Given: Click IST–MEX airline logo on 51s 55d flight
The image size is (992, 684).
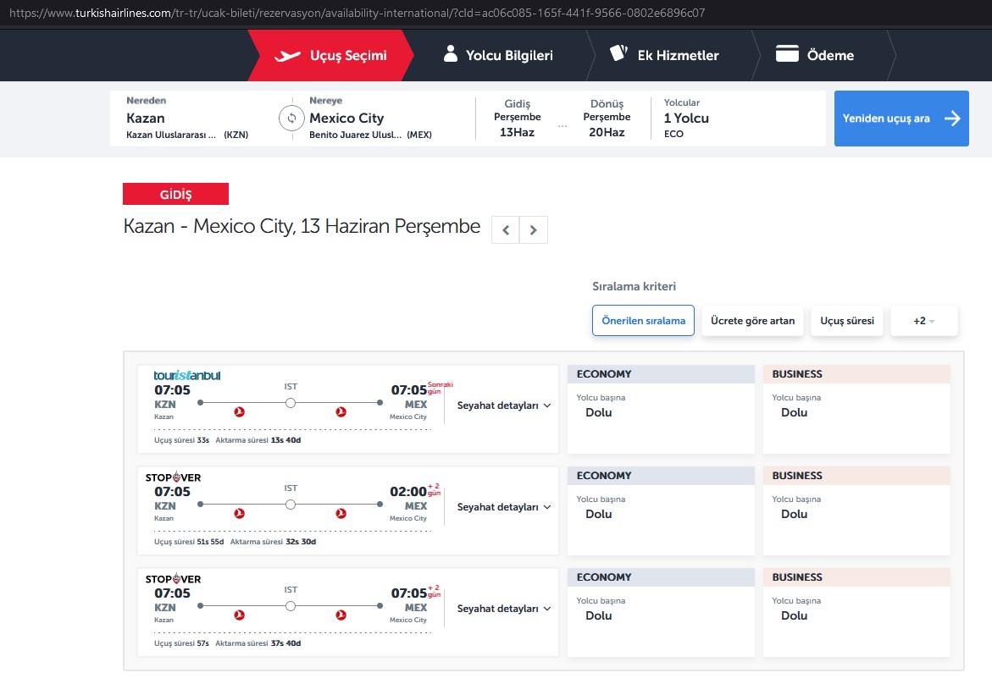Looking at the screenshot, I should (x=341, y=513).
